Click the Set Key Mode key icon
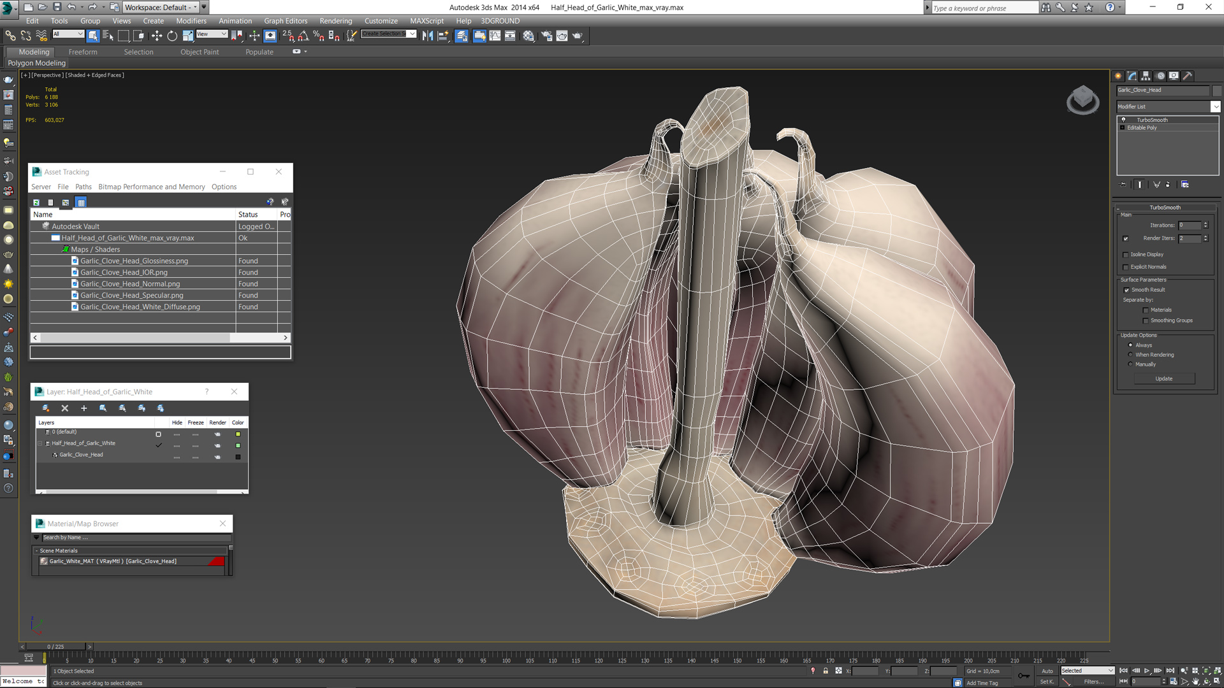Viewport: 1224px width, 688px height. (1023, 676)
